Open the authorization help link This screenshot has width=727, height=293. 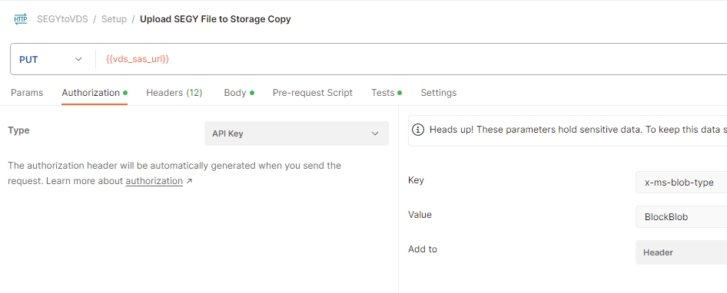pyautogui.click(x=154, y=181)
